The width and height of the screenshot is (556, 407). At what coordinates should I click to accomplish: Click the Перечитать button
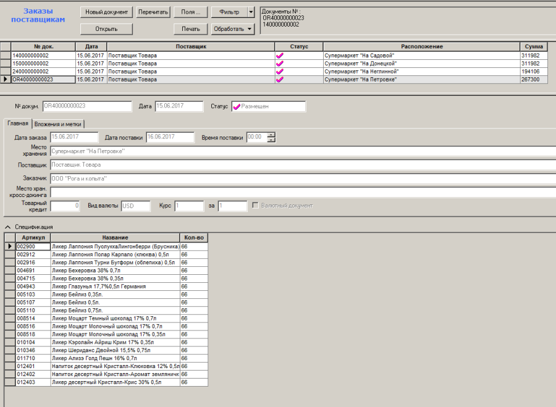153,12
